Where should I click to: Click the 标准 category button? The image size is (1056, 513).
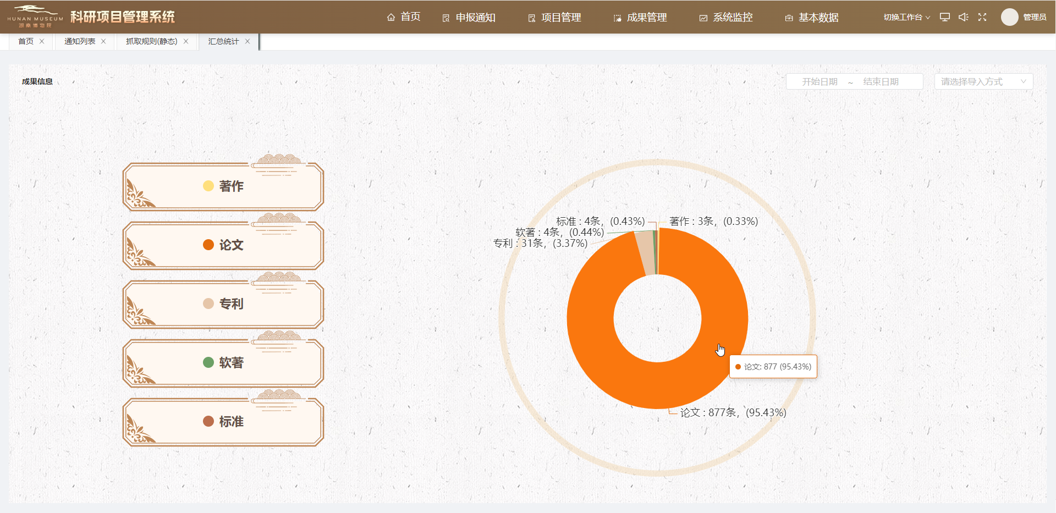point(223,422)
